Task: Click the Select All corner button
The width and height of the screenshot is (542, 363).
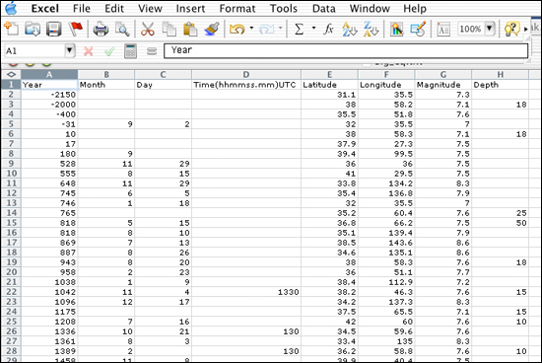Action: (11, 74)
